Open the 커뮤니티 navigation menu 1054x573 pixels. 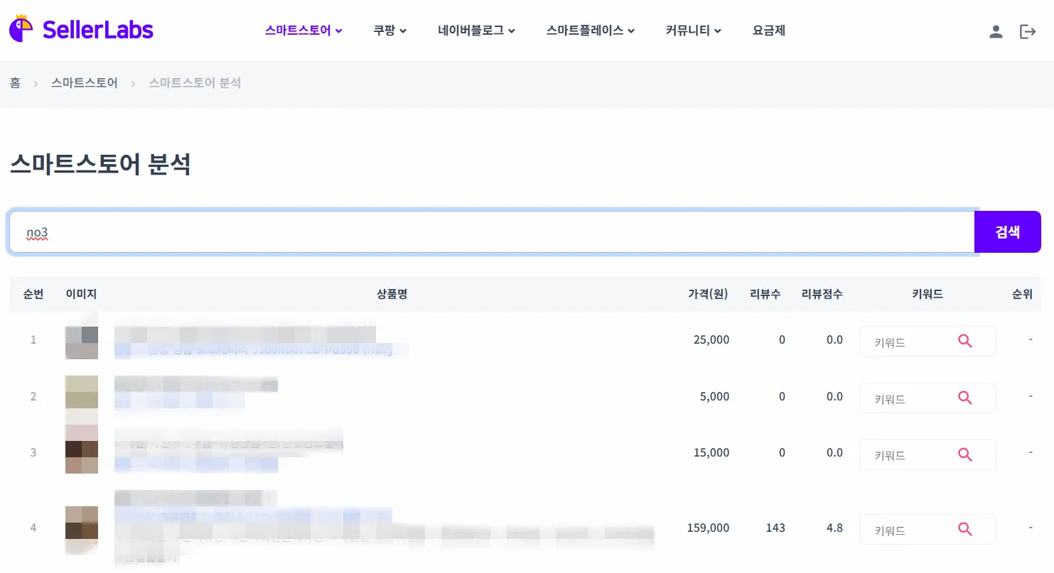pyautogui.click(x=693, y=31)
